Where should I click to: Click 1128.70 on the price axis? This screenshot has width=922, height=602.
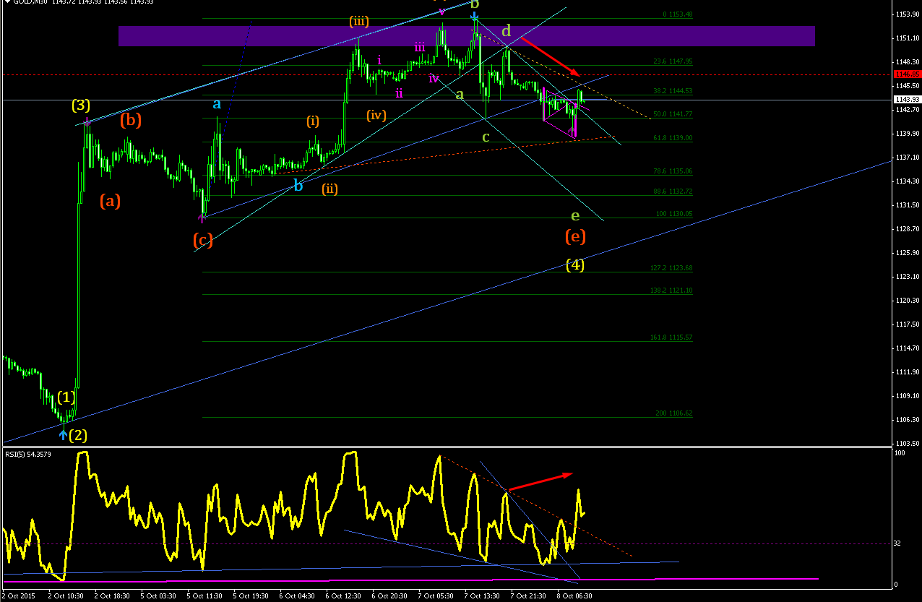tap(908, 229)
